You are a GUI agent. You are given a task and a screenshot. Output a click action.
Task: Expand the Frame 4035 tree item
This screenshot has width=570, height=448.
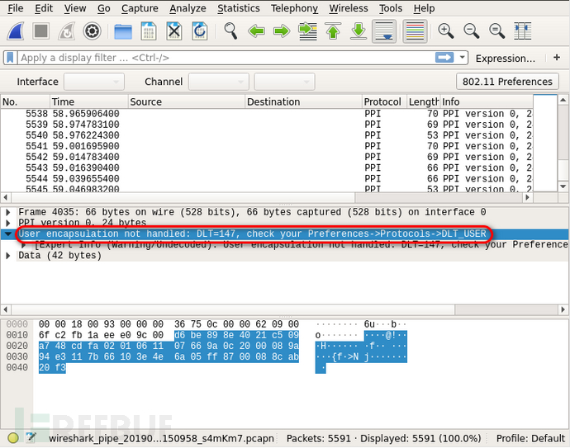point(8,212)
